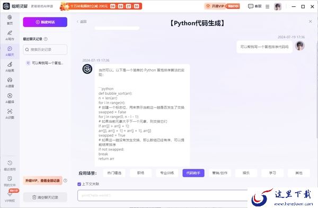Open 最近使用 recent history icon

[10, 166]
